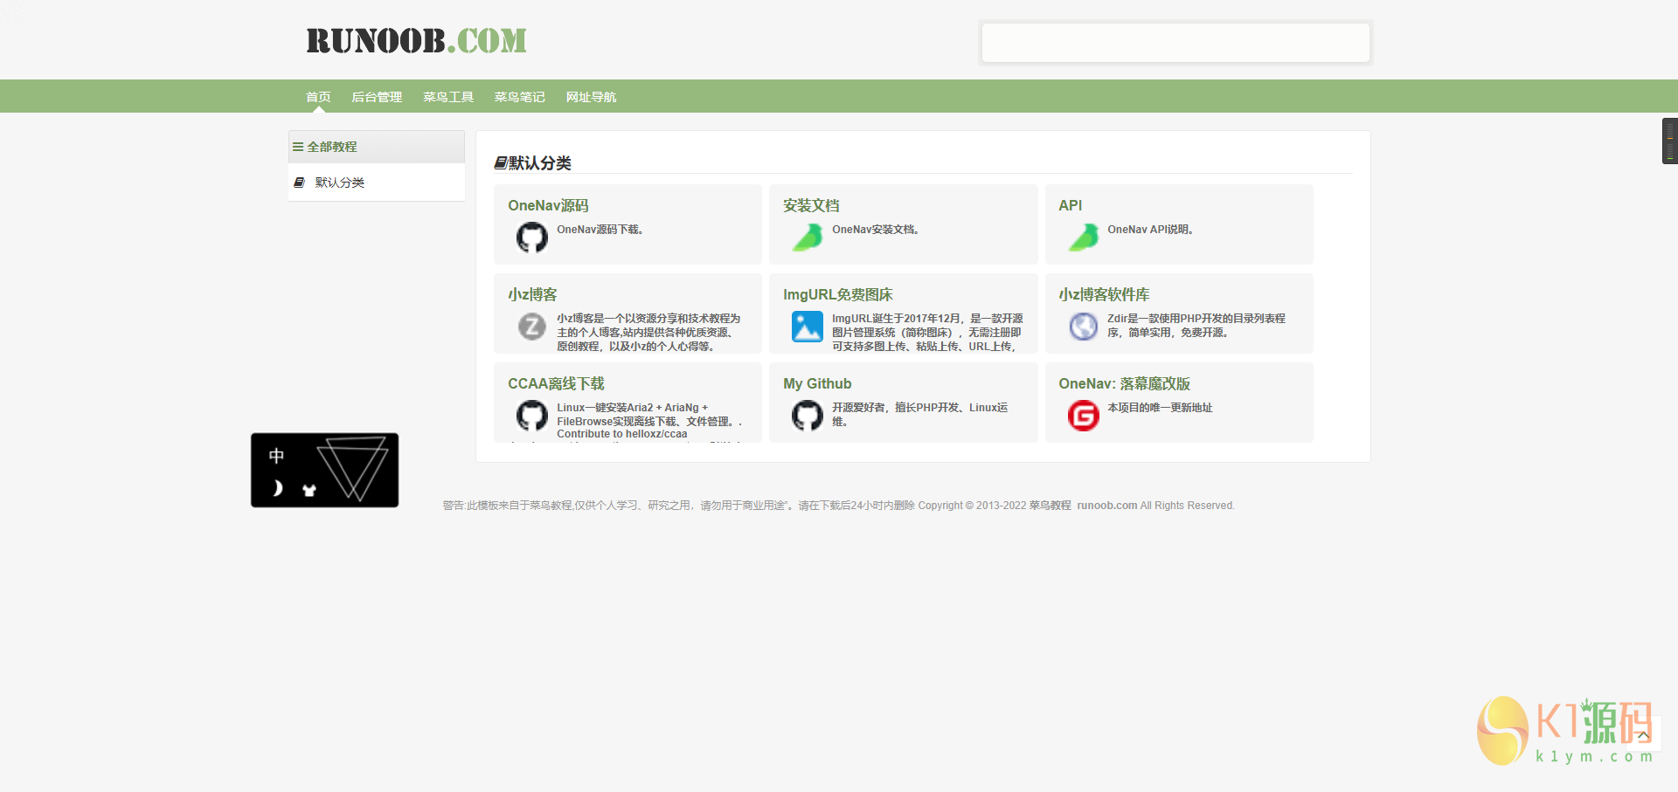Open the ImgURL免费图床 link title

click(838, 294)
